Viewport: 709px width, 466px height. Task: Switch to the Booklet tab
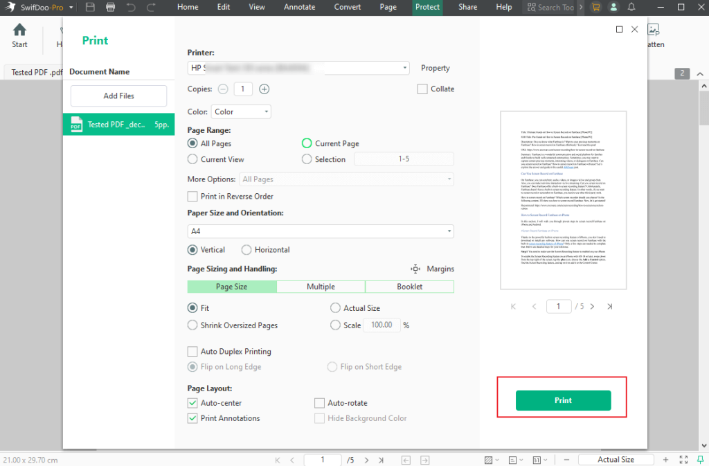pyautogui.click(x=409, y=286)
